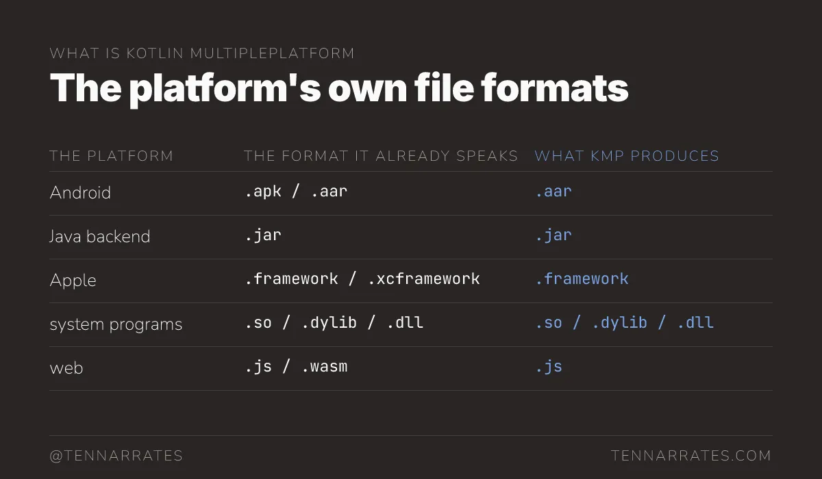The width and height of the screenshot is (822, 479).
Task: Click the blue ".so / .dylib / .dll" output
Action: [x=625, y=323]
